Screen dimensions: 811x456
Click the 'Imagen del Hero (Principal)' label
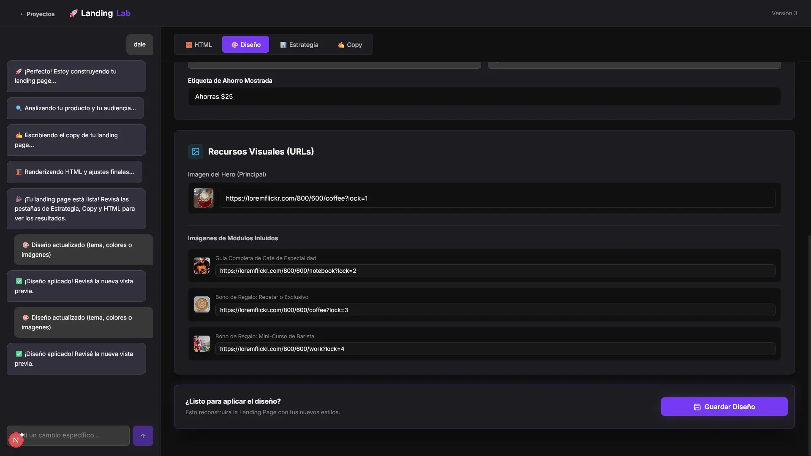[227, 175]
